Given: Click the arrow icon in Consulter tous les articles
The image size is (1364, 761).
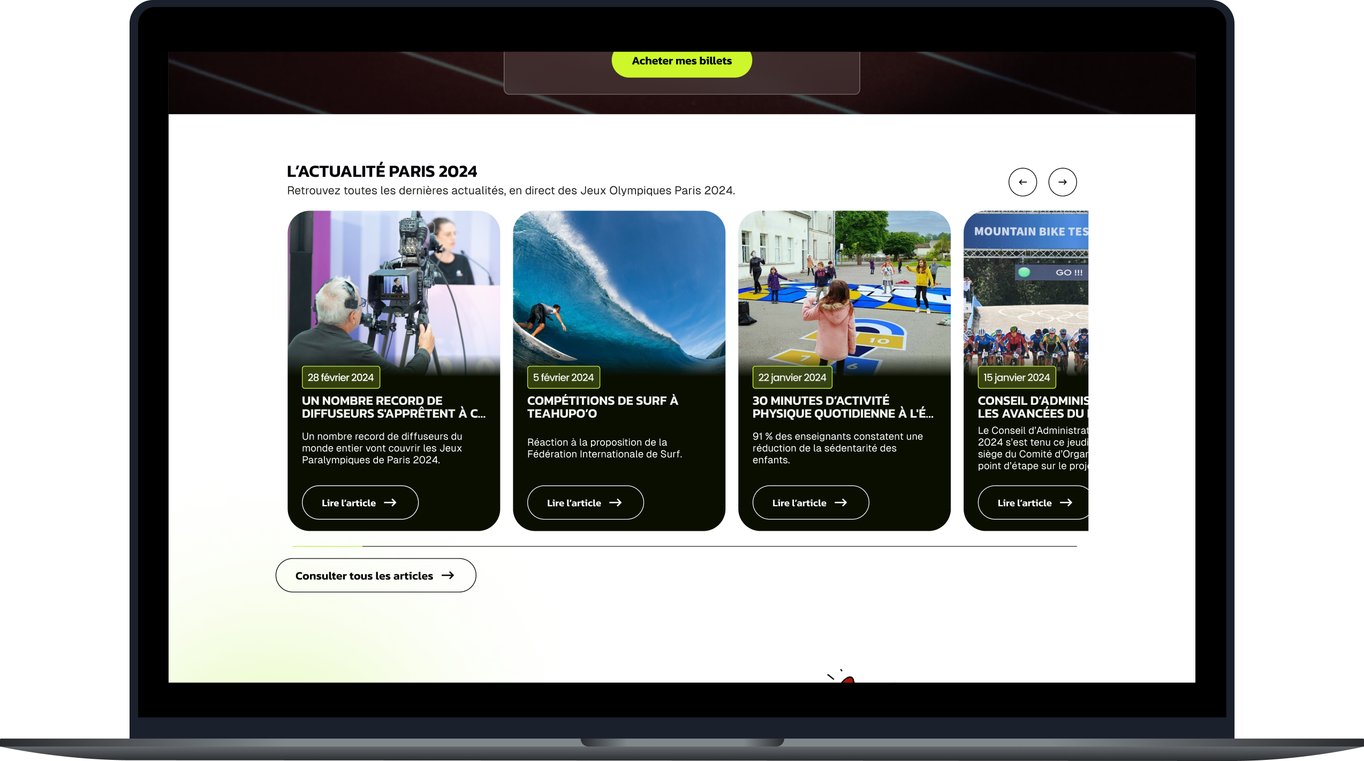Looking at the screenshot, I should (x=448, y=575).
